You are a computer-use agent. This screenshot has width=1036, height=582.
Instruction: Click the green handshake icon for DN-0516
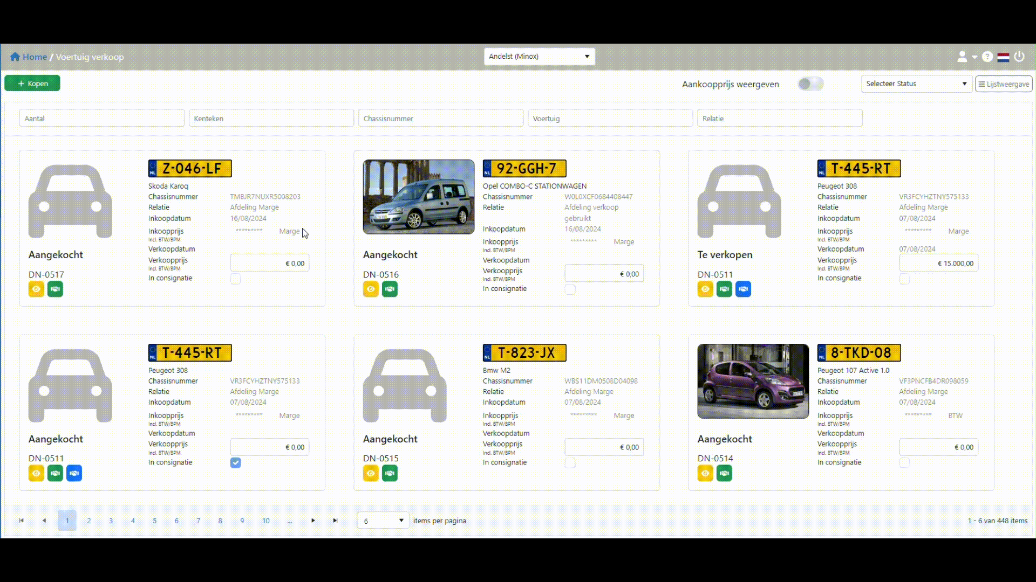(390, 289)
